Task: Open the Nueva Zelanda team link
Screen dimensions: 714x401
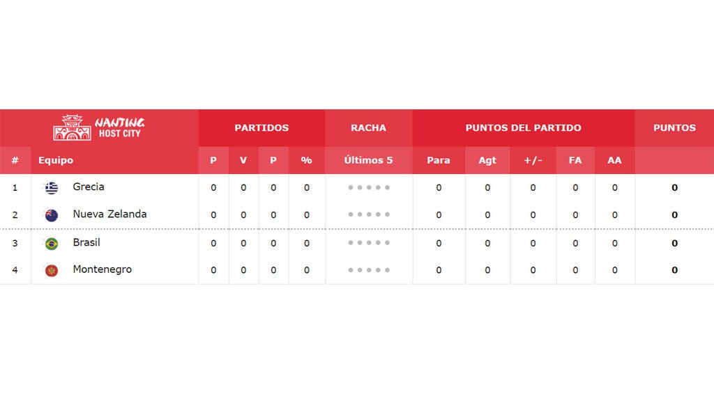Action: pyautogui.click(x=109, y=214)
